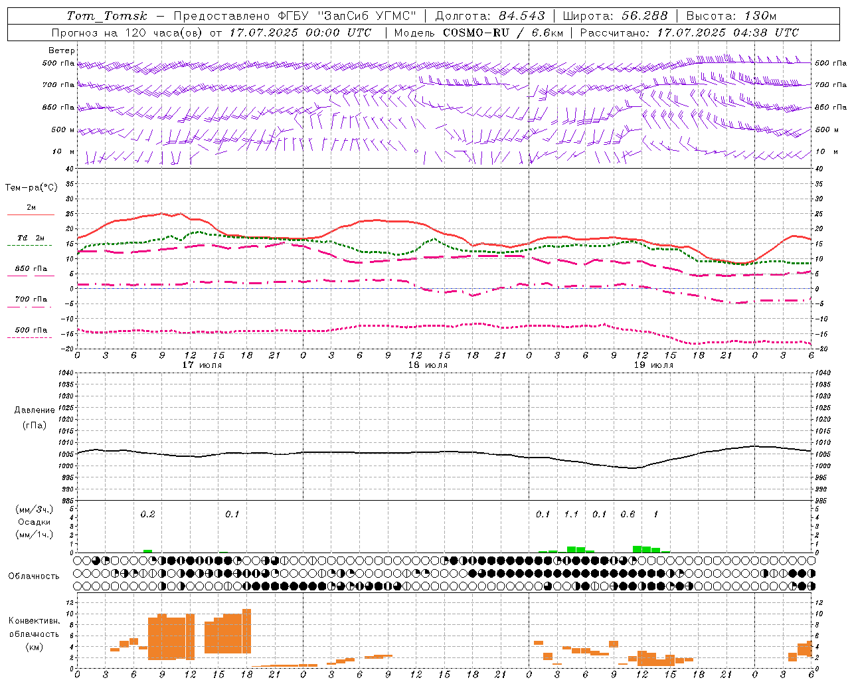Click the "(км)" unit under convective cloudiness
850x680 pixels.
pos(34,647)
